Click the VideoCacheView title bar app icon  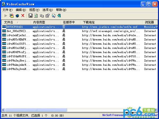click(4, 4)
